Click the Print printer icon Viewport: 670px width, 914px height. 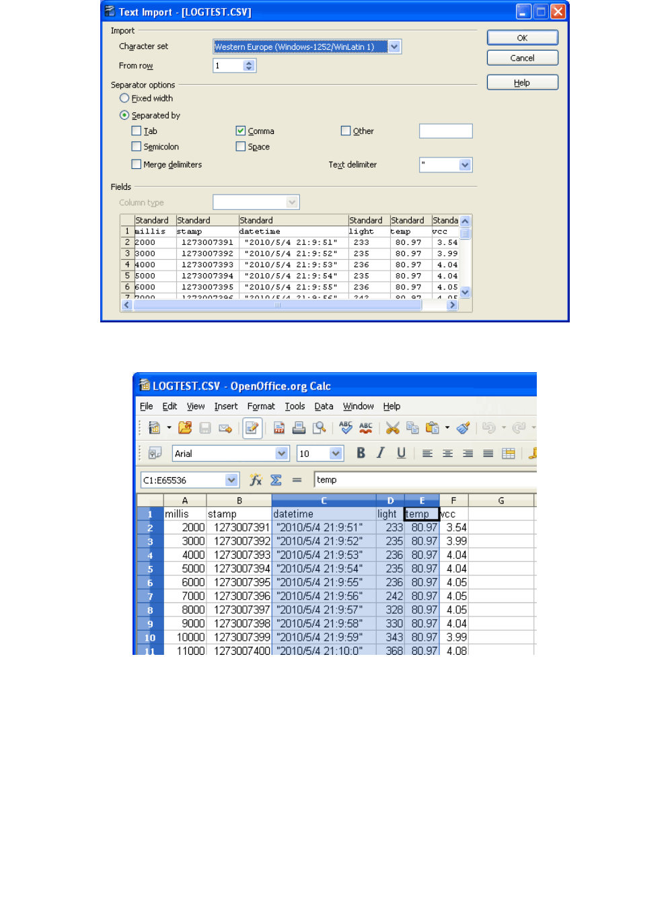pyautogui.click(x=299, y=427)
